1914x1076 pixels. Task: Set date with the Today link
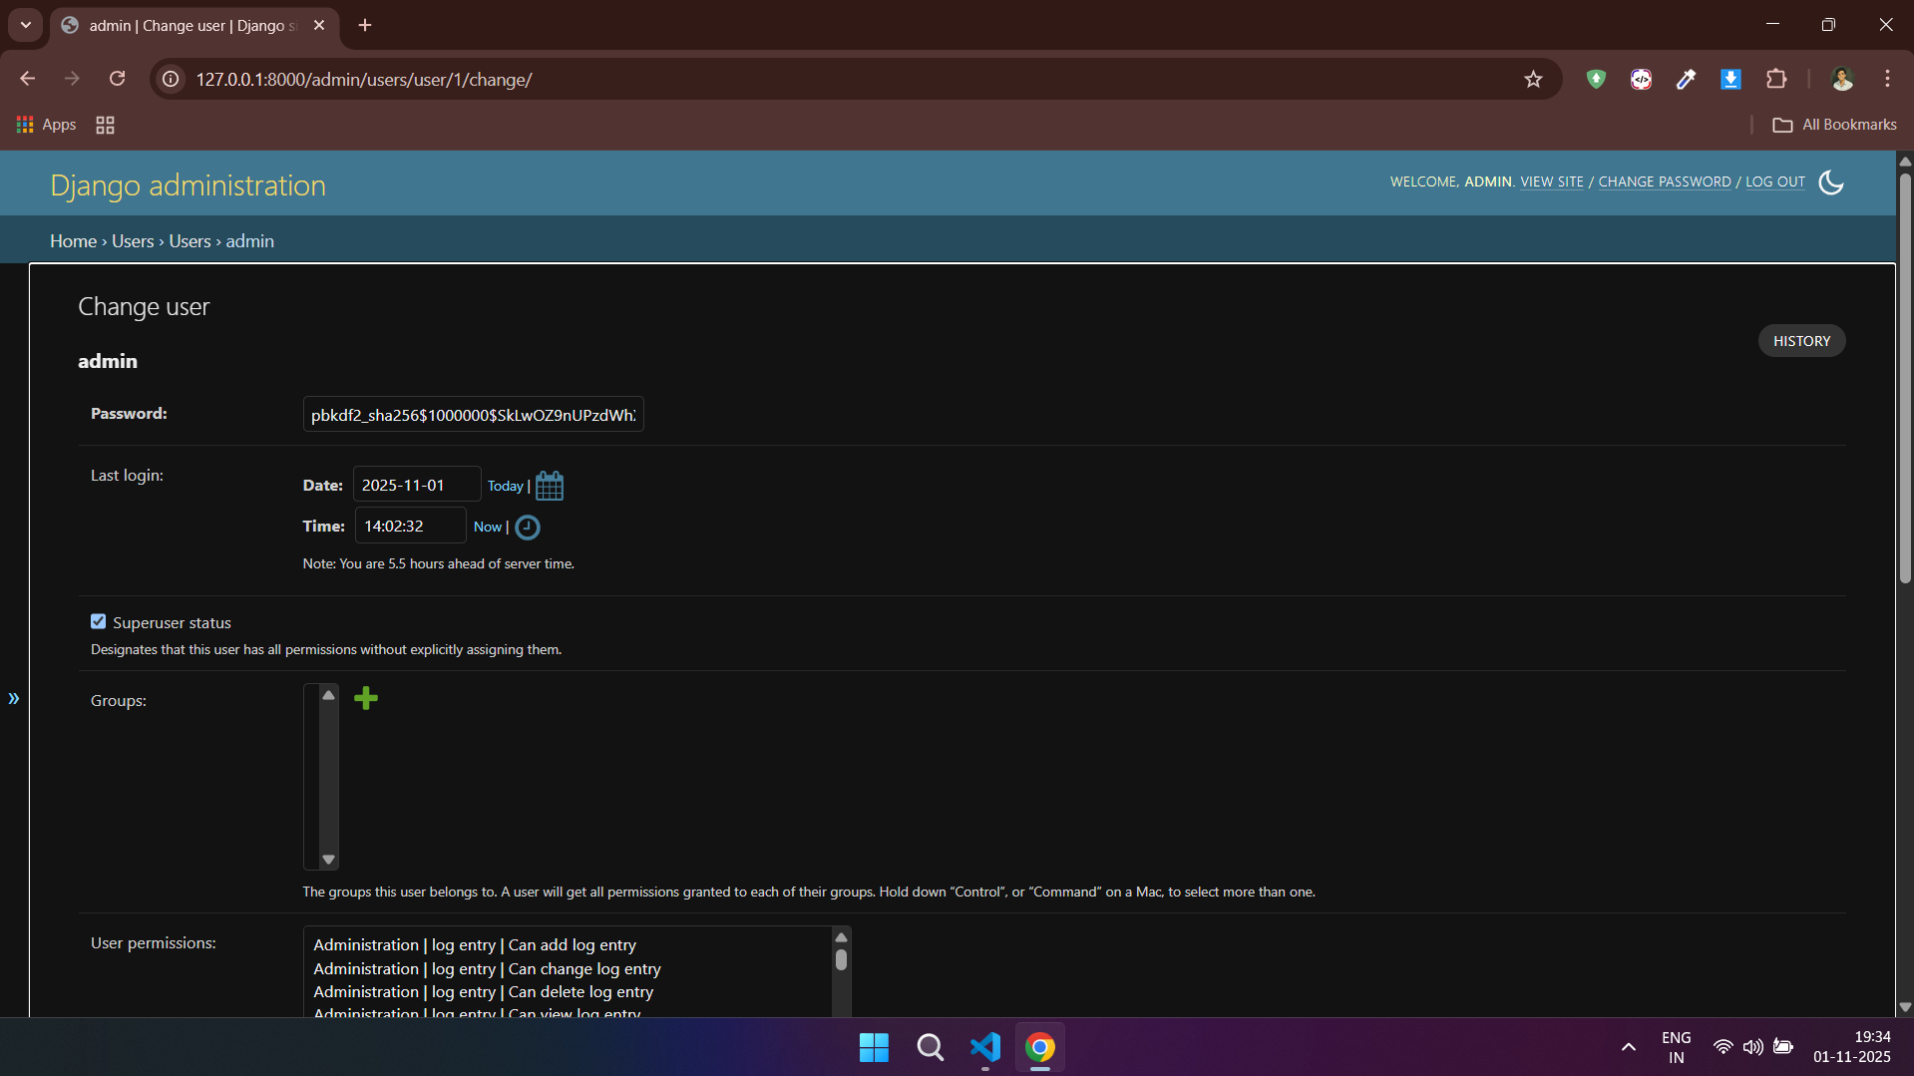505,486
